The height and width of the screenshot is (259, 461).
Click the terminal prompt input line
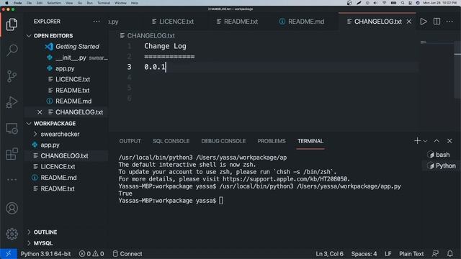click(x=171, y=201)
